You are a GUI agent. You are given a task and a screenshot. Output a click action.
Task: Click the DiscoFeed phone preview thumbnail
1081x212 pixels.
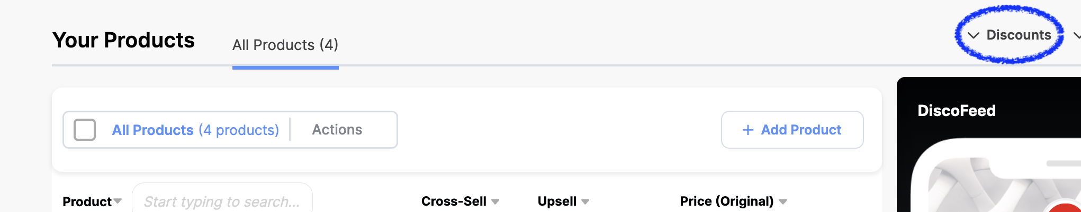click(x=996, y=175)
